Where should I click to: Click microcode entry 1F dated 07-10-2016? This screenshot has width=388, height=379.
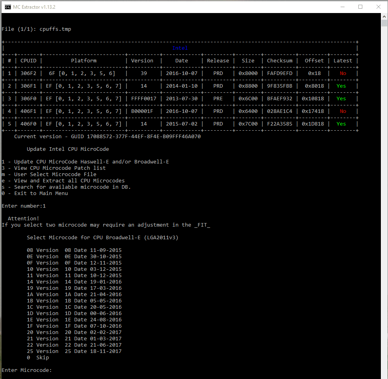[x=74, y=326]
